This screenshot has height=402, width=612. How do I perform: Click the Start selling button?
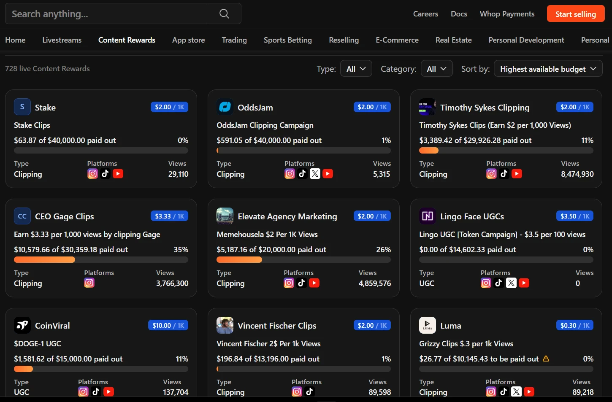(576, 14)
